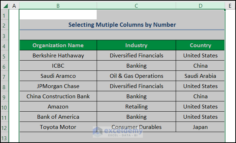Viewport: 236px width, 143px height.
Task: Select column A header
Action: [14, 6]
